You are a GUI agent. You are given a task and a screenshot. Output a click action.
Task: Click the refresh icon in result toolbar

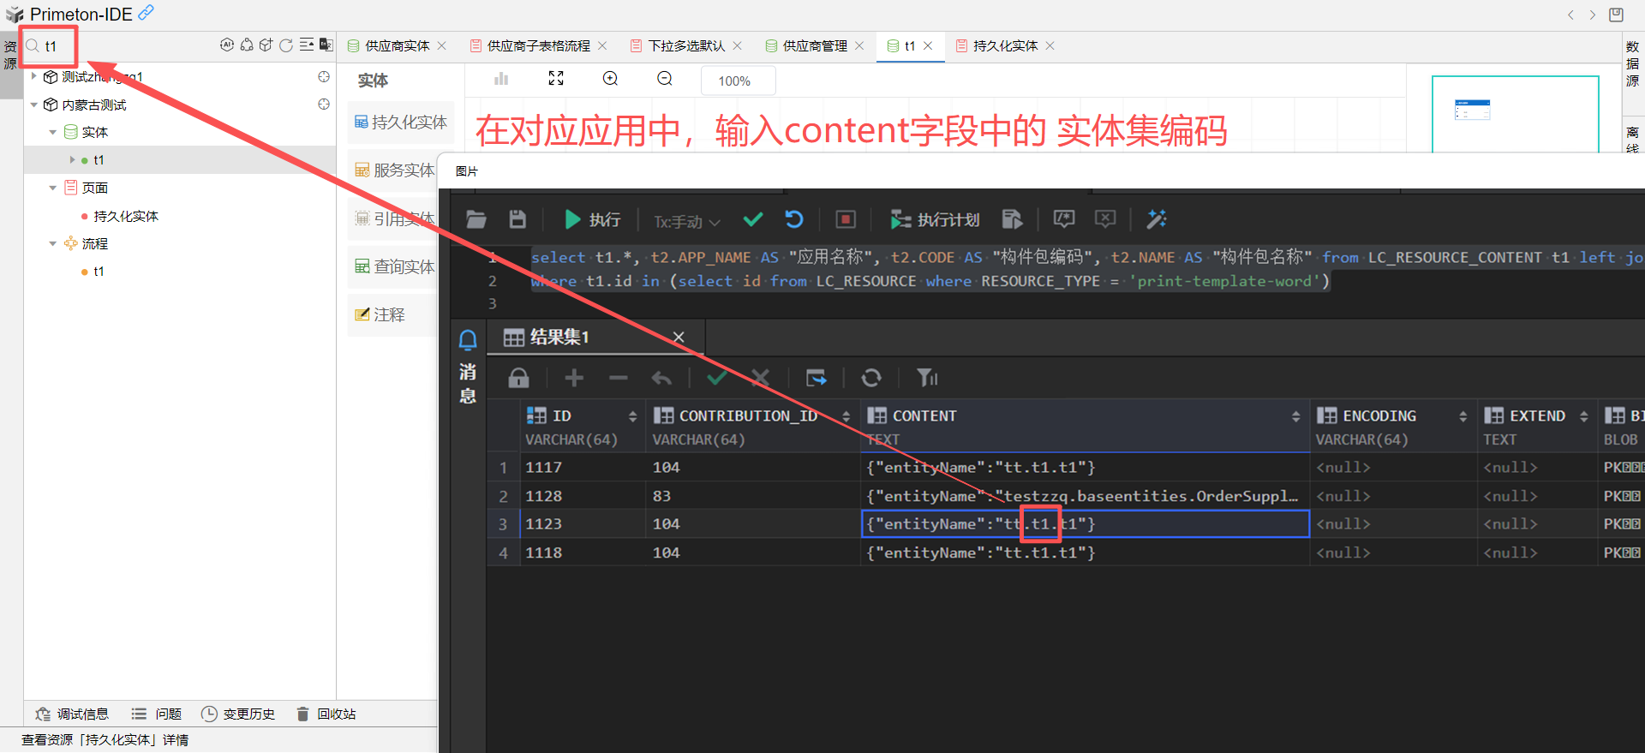(871, 378)
